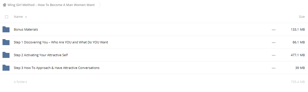Toggle the select-all checkbox in header
Screen dimensions: 308x92
tap(7, 17)
